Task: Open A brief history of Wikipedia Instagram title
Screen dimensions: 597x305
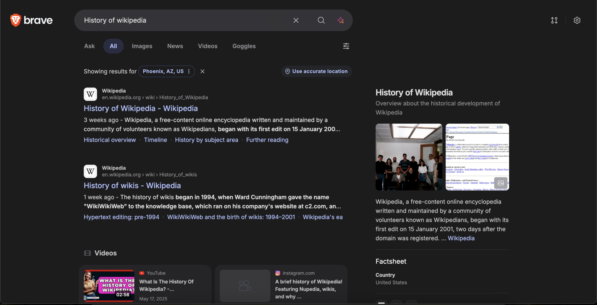Action: coord(309,289)
